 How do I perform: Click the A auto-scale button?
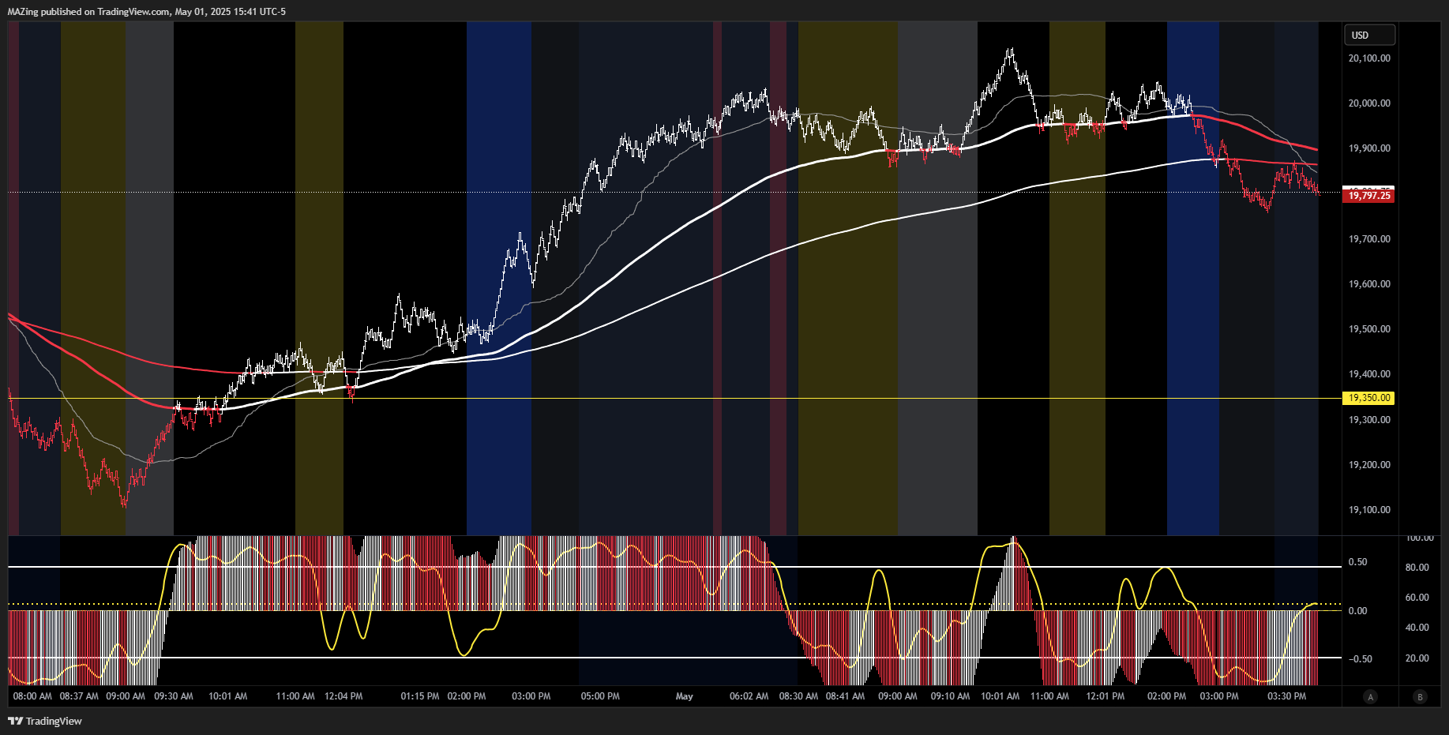tap(1371, 696)
